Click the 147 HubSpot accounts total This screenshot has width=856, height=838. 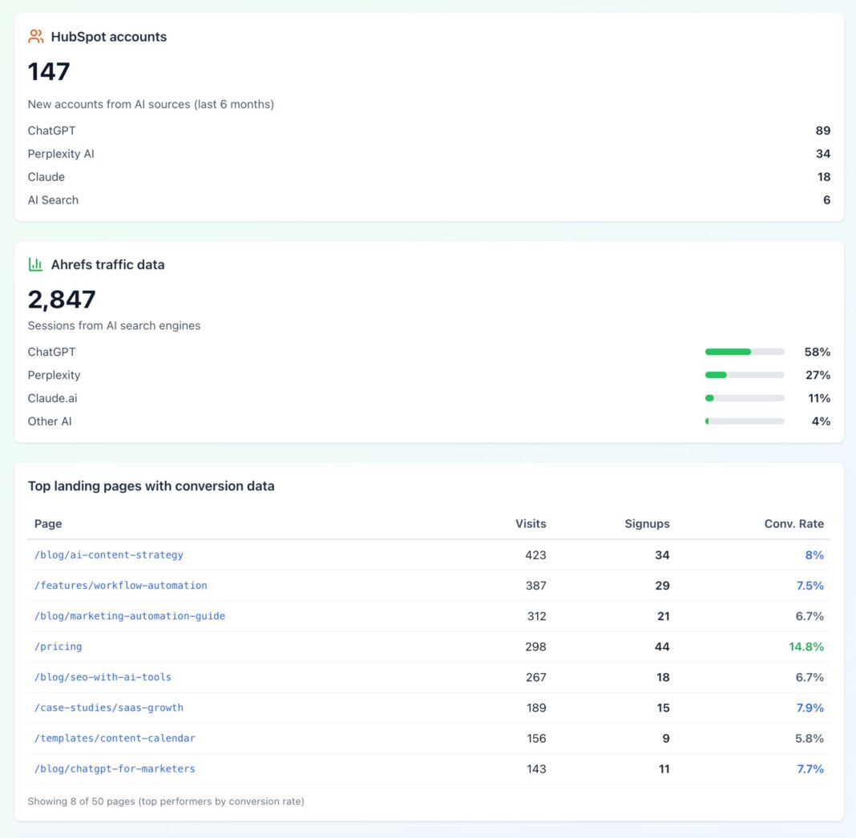coord(49,72)
